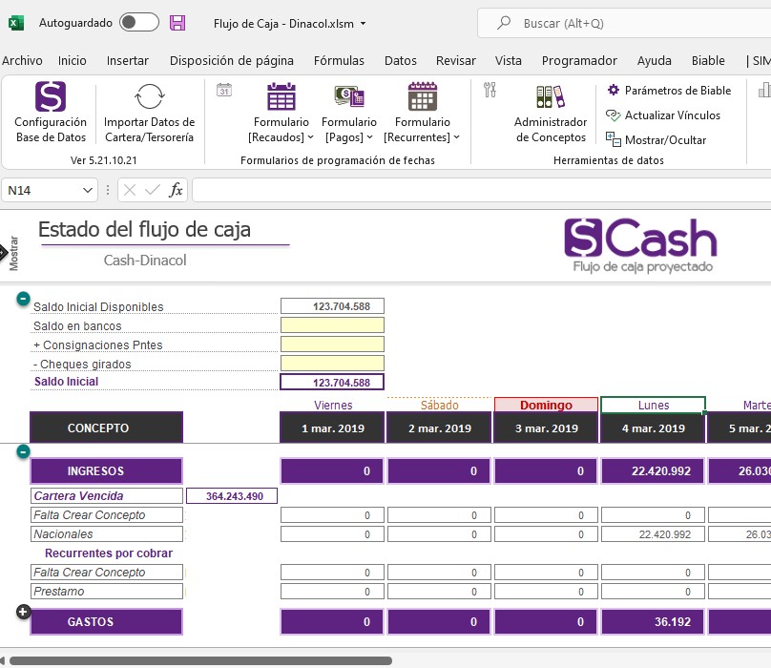Select Saldo Inicial Disponibles value 123.704.588
Screen dimensions: 771x668
click(x=332, y=306)
